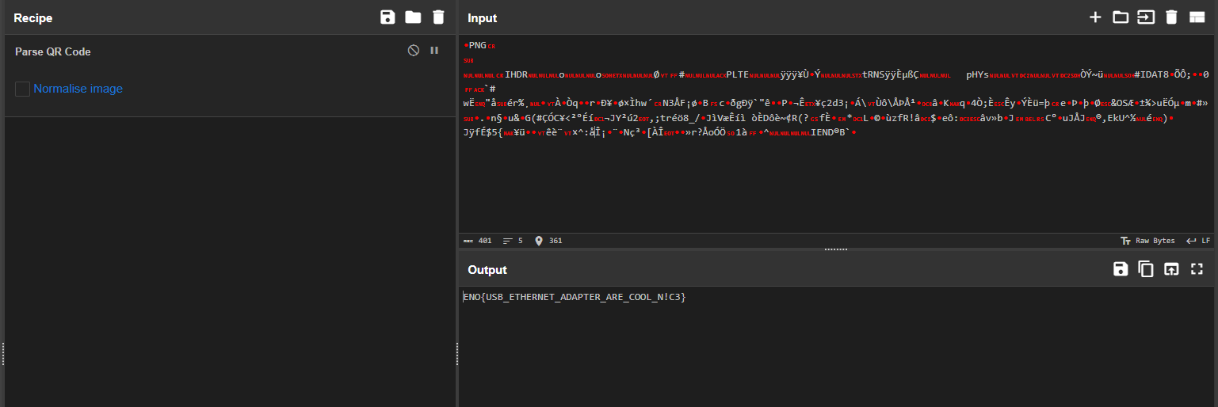The height and width of the screenshot is (407, 1218).
Task: Grab the input/output pane divider handle
Action: coord(837,249)
